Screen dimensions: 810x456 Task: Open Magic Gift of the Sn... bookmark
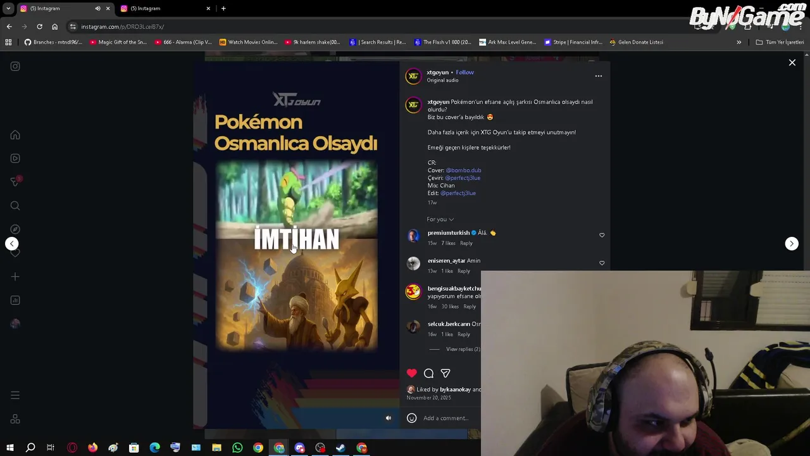tap(118, 42)
